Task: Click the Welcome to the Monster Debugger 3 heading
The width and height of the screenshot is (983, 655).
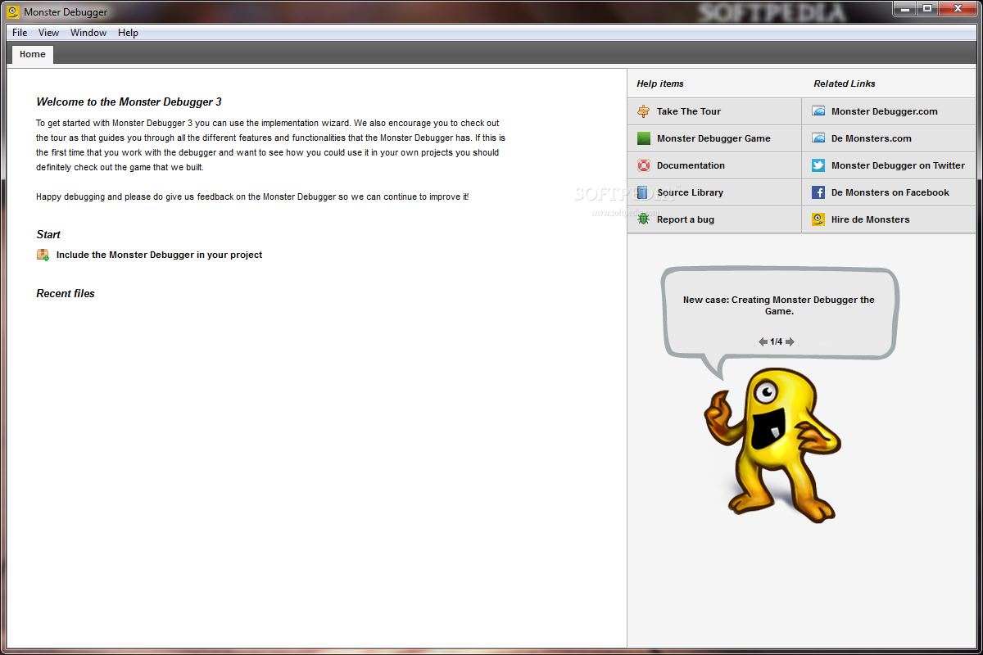Action: point(129,102)
